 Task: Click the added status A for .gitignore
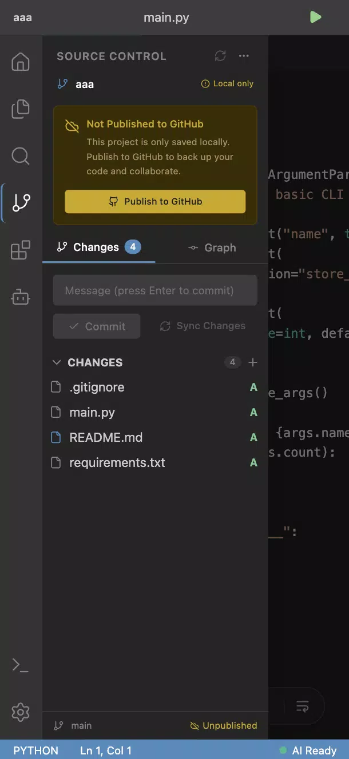tap(253, 388)
